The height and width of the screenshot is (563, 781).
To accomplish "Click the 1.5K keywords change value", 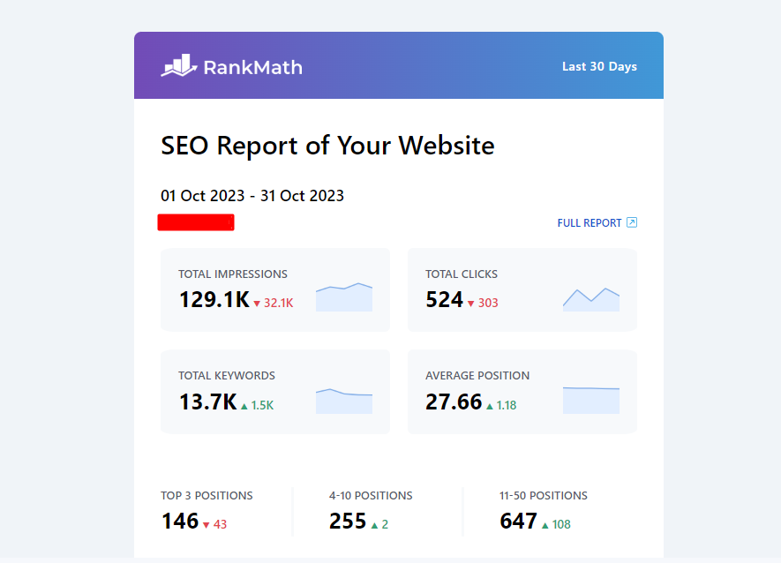I will [262, 406].
